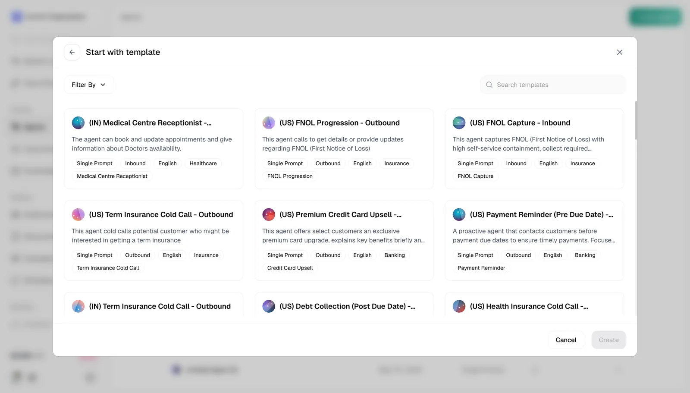Click the back arrow beside Start with template
The image size is (690, 393).
click(x=72, y=52)
